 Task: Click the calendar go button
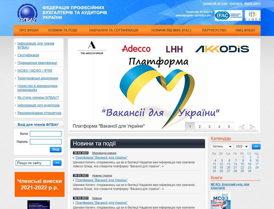[256, 147]
